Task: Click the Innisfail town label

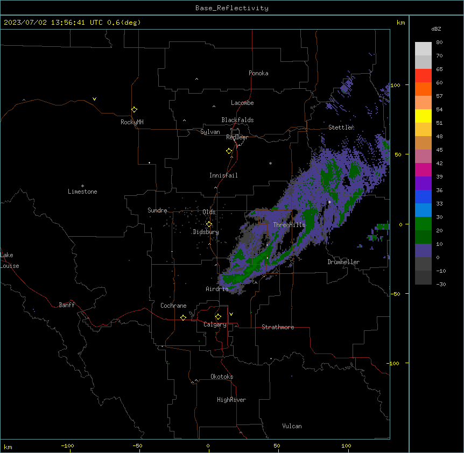Action: point(223,175)
